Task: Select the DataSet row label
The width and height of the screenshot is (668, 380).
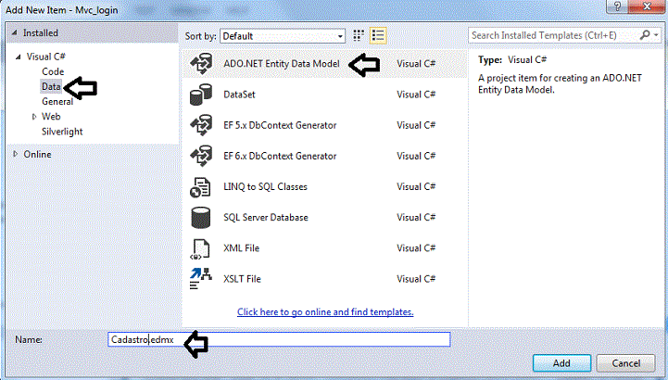Action: 239,95
